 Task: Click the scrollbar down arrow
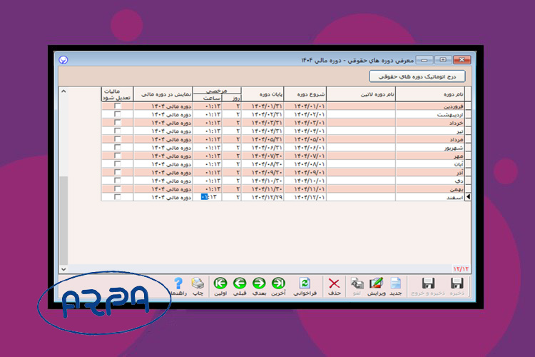coord(63,269)
